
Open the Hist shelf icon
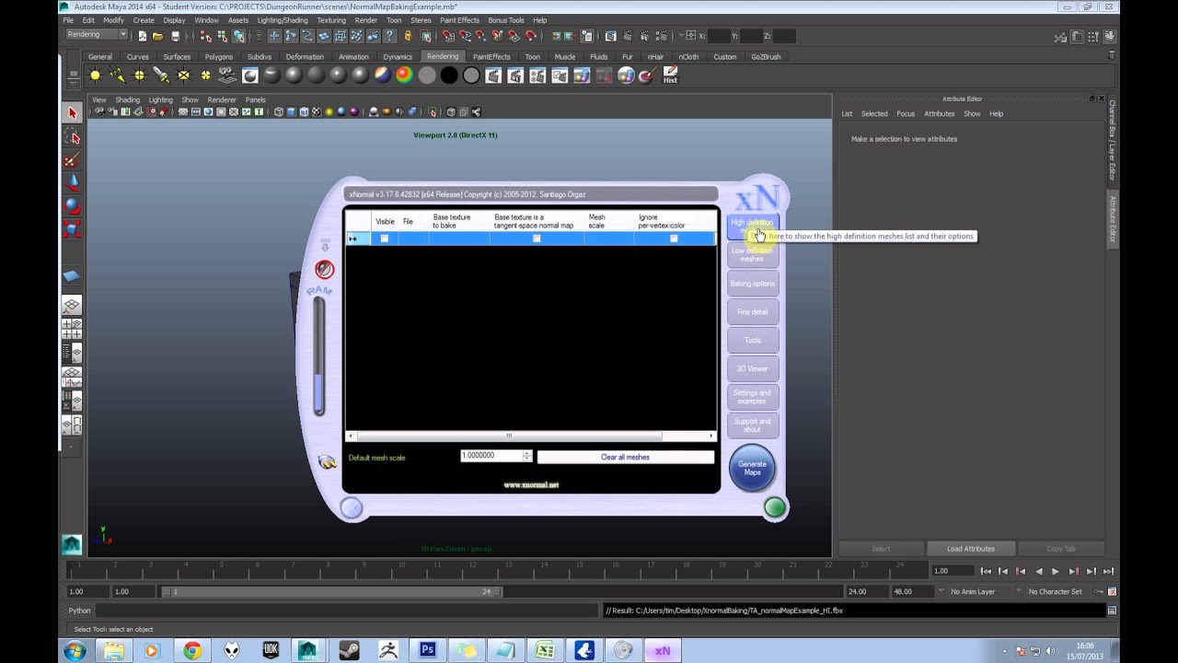click(670, 76)
